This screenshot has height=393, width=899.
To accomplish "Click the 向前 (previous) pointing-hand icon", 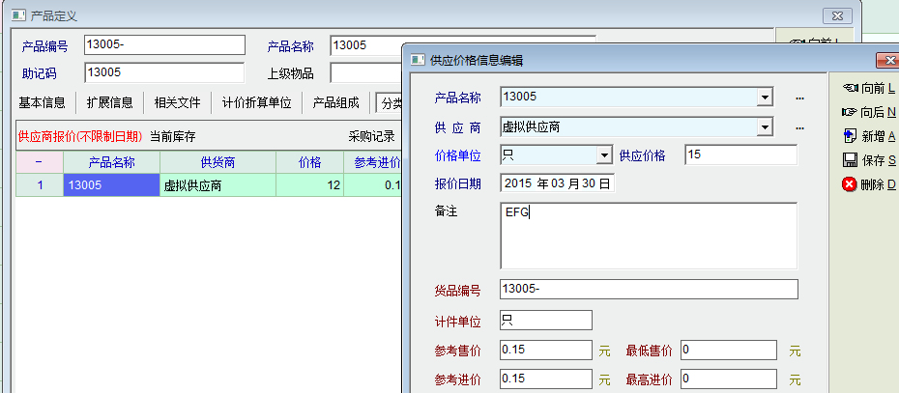I will point(851,89).
